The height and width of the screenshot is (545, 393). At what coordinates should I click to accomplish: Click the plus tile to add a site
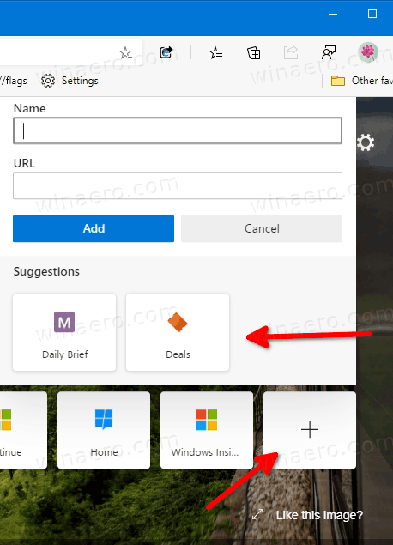(310, 430)
